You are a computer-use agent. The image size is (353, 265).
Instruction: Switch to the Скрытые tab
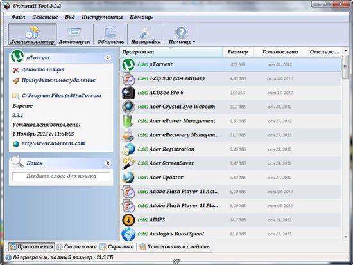click(x=117, y=247)
